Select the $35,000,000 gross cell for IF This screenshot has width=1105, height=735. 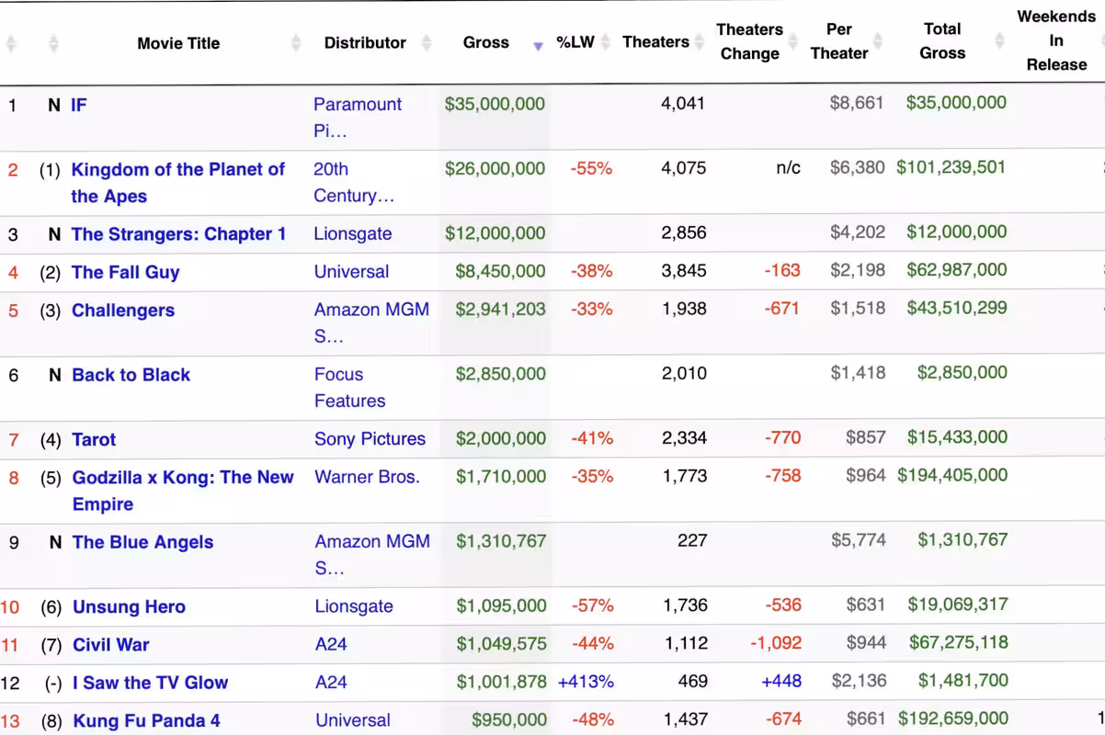point(495,104)
